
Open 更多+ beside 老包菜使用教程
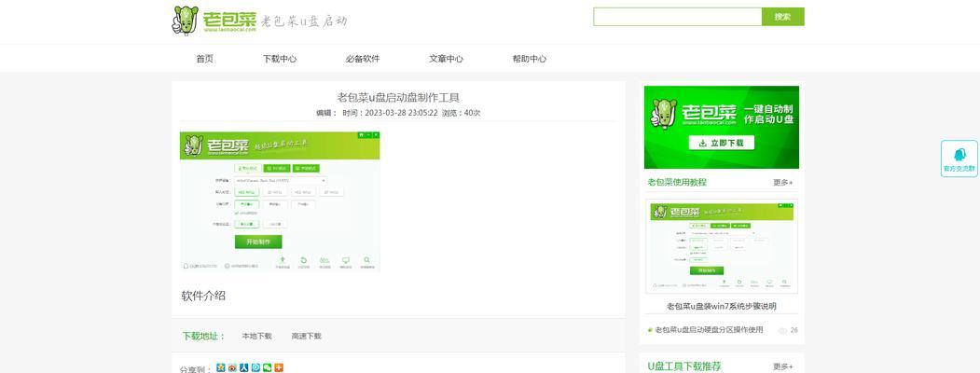(783, 183)
